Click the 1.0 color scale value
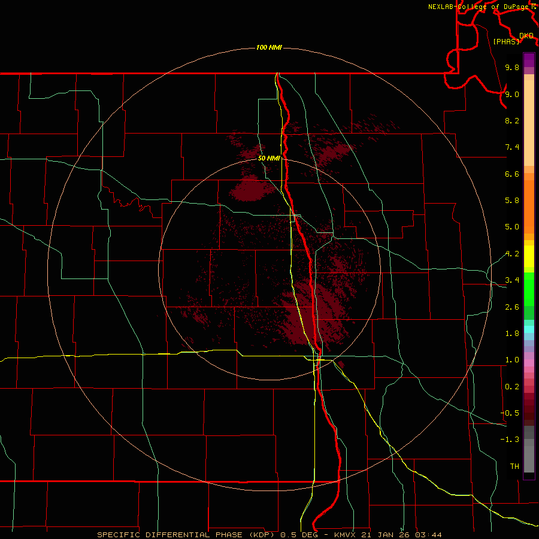The width and height of the screenshot is (539, 539). click(512, 360)
